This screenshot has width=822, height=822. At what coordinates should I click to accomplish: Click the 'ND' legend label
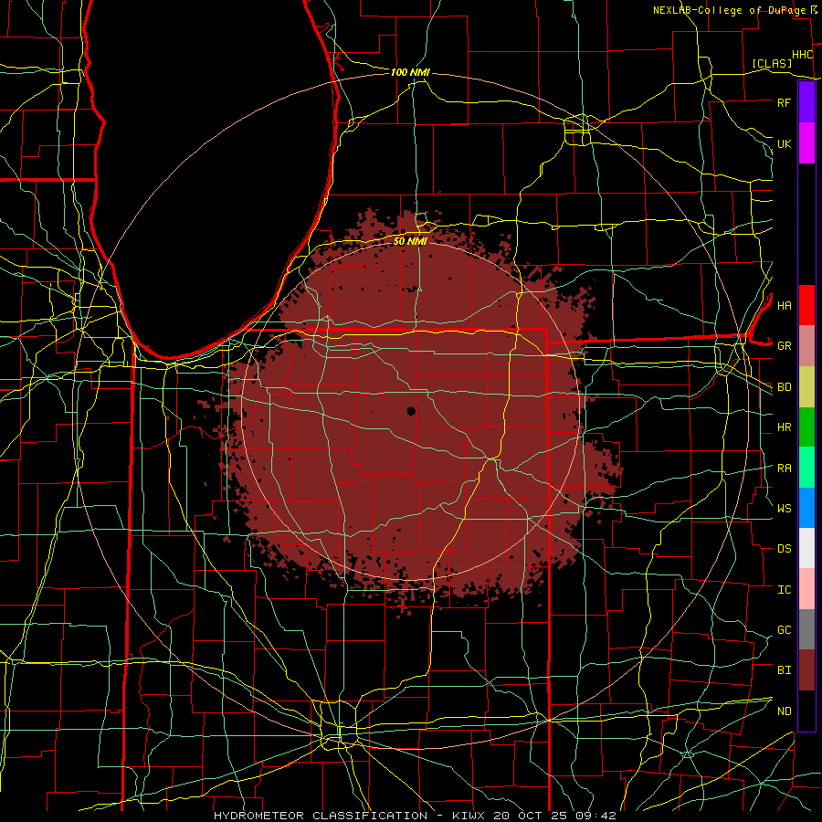(785, 711)
